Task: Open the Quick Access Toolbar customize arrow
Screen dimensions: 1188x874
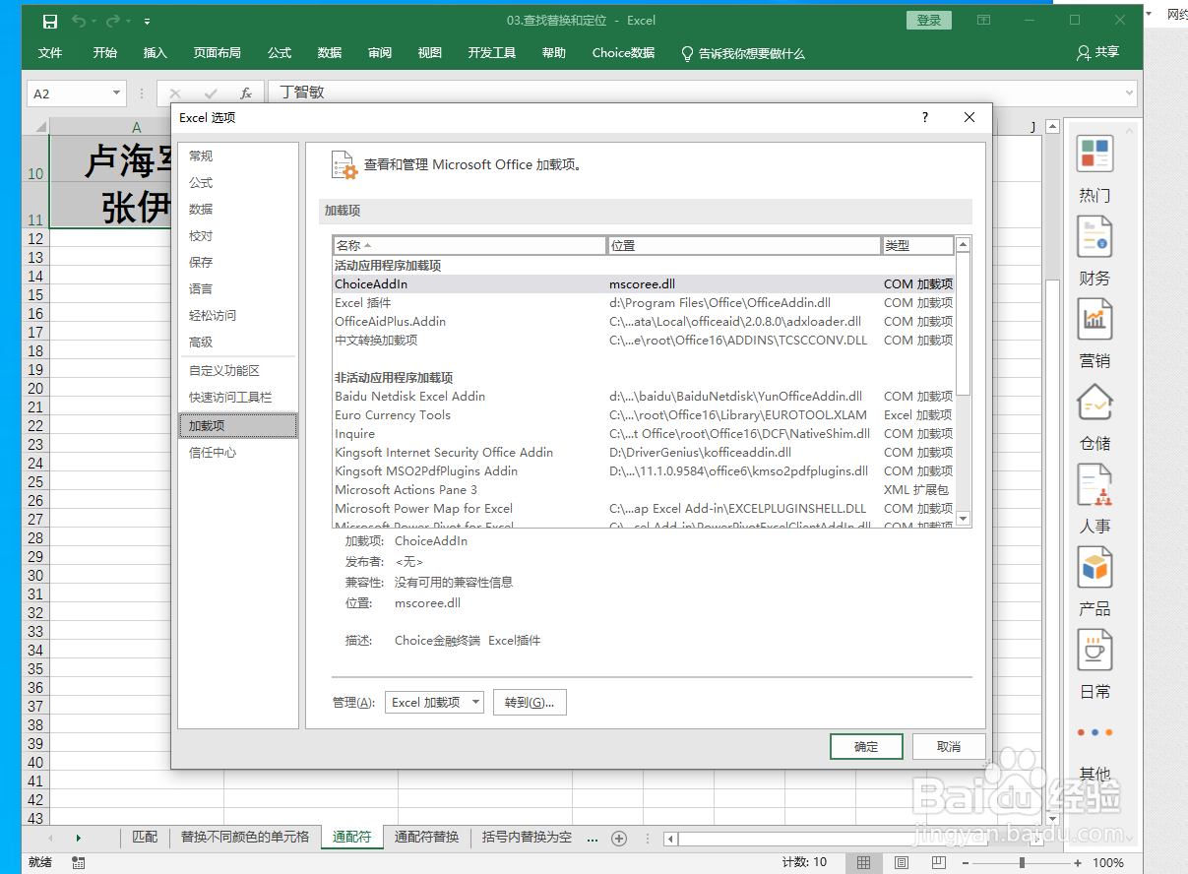Action: tap(147, 20)
